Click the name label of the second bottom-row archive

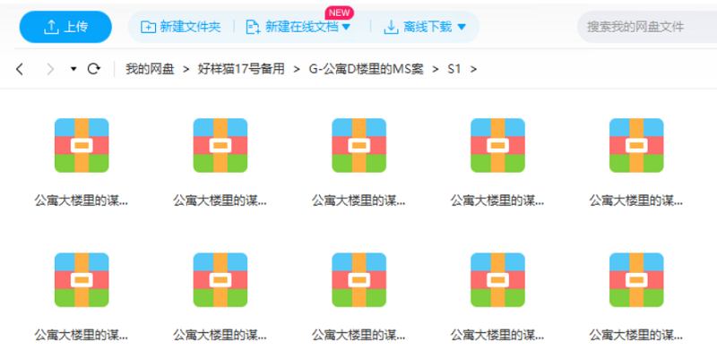point(220,336)
